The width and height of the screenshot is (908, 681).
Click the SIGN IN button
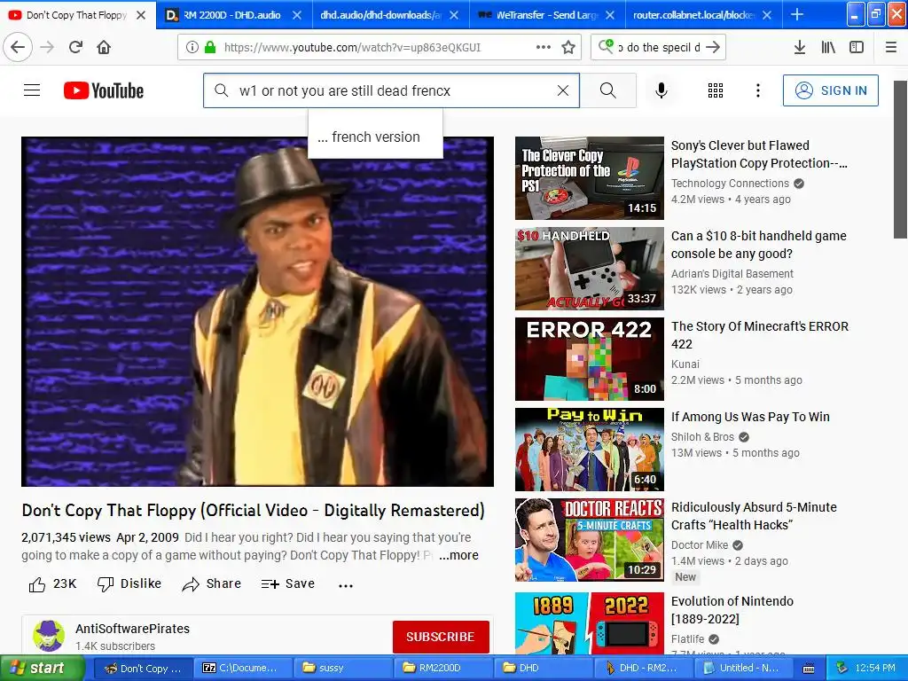(x=830, y=90)
